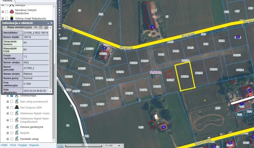Enable the Sieć drogowa OSM layer
The height and width of the screenshot is (148, 254).
[12, 107]
